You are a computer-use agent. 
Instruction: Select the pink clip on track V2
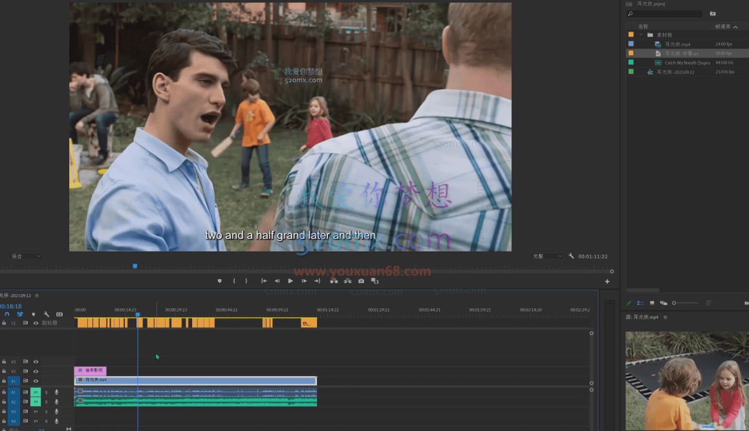click(x=91, y=370)
